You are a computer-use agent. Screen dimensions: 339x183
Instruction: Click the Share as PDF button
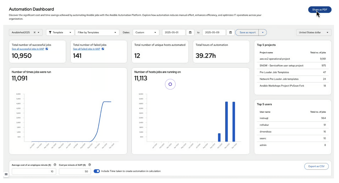[x=320, y=10]
